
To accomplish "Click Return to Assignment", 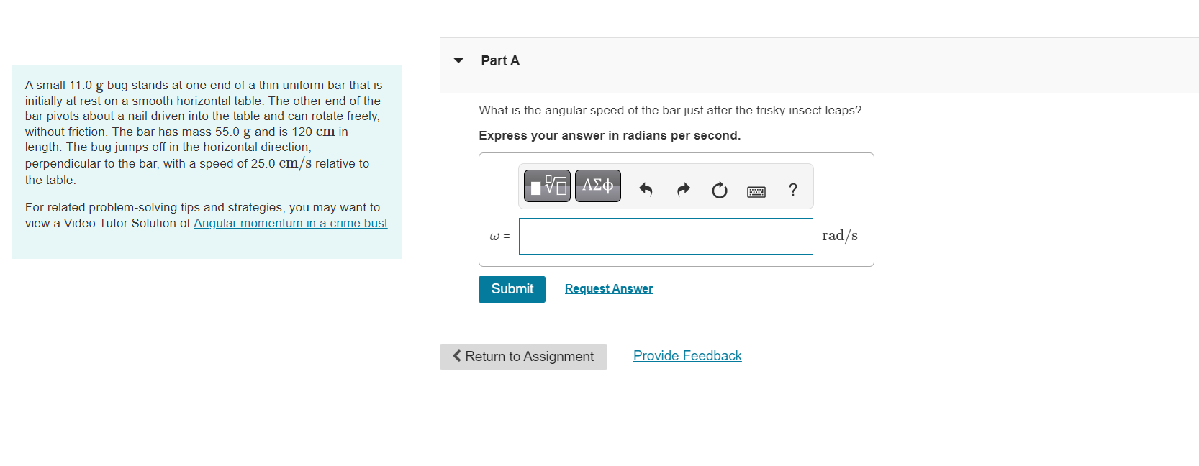I will click(523, 356).
